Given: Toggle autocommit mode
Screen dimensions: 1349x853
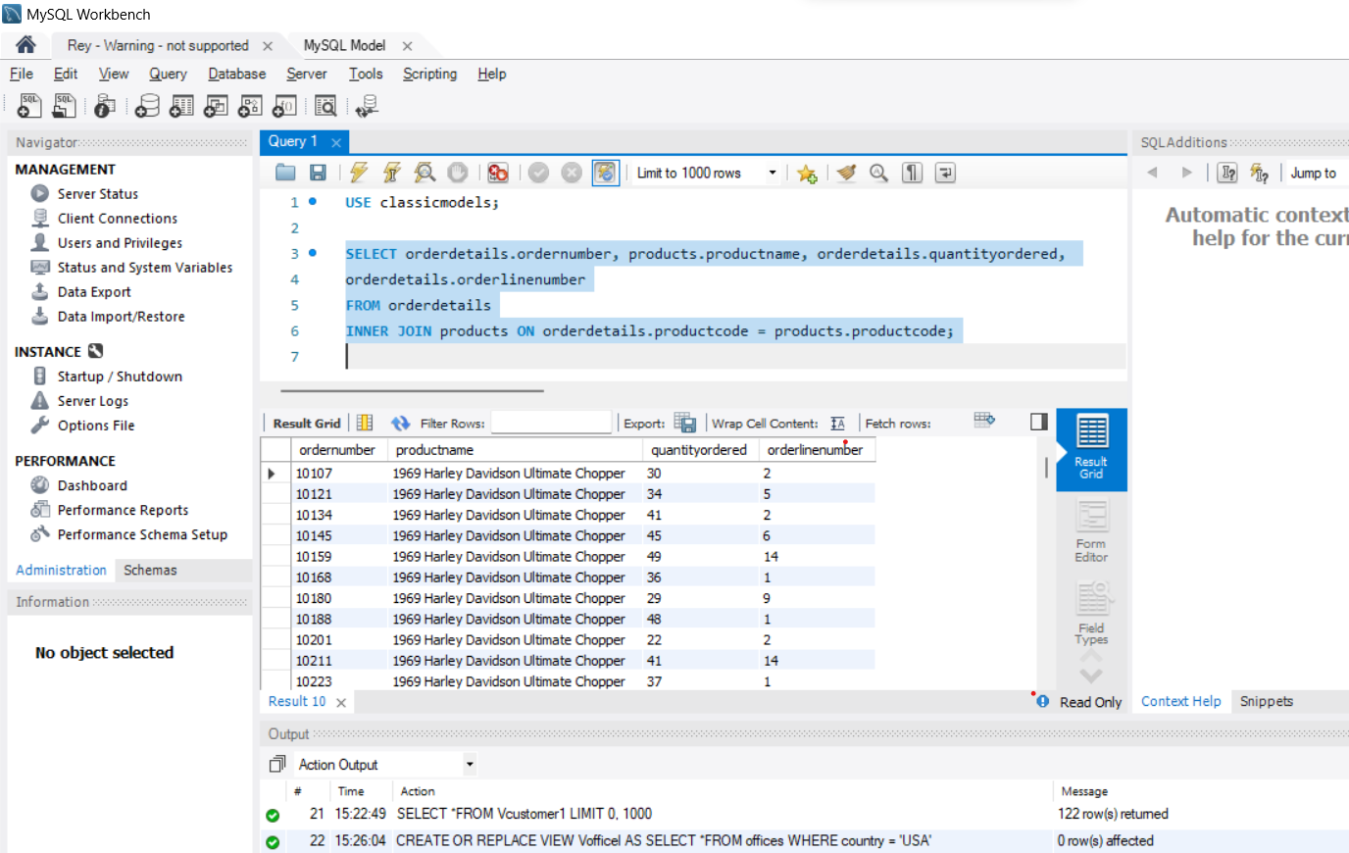Looking at the screenshot, I should 605,173.
